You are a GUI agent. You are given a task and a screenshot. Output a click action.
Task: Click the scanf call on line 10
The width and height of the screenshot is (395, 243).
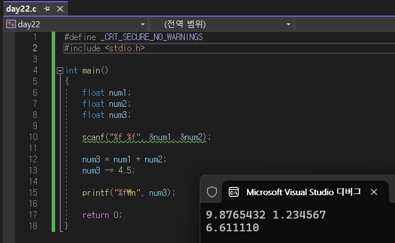146,137
